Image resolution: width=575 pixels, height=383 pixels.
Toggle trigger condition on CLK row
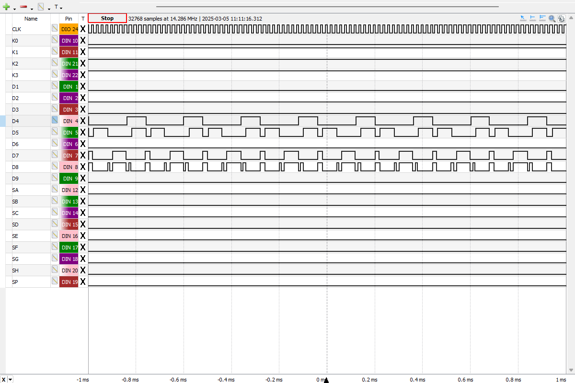point(83,29)
